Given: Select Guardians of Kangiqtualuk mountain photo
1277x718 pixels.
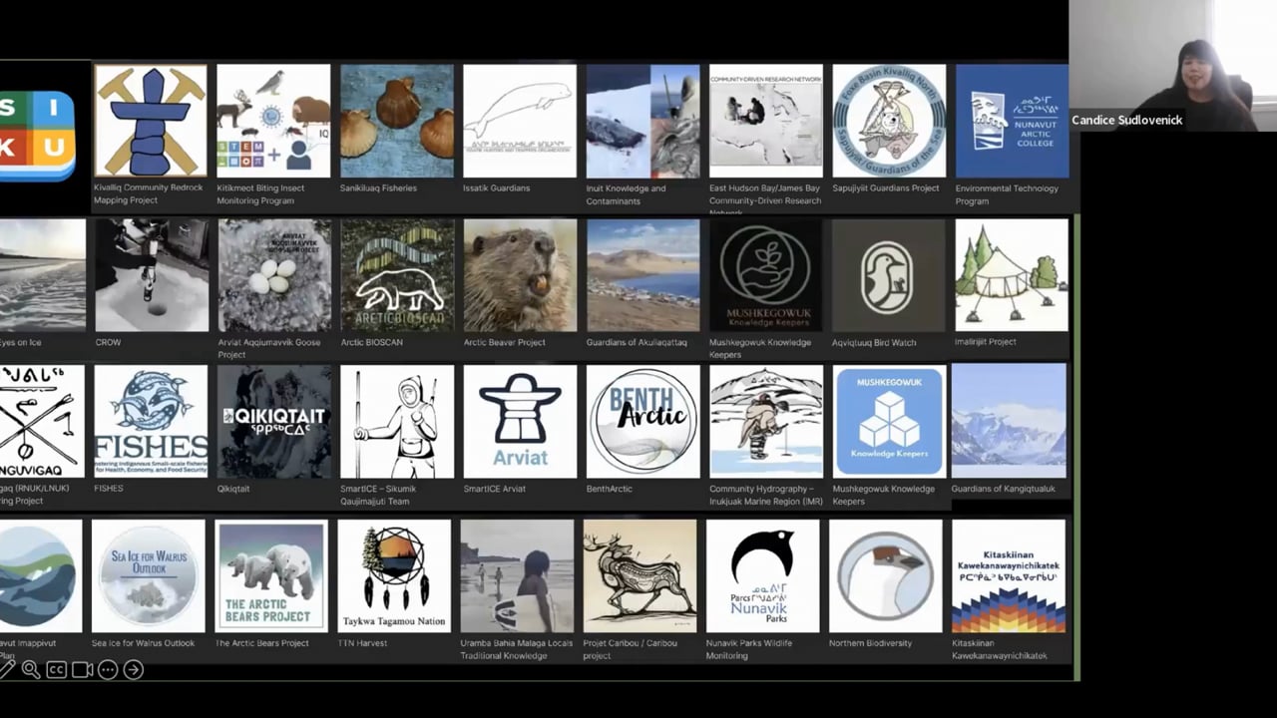Looking at the screenshot, I should (x=1009, y=420).
